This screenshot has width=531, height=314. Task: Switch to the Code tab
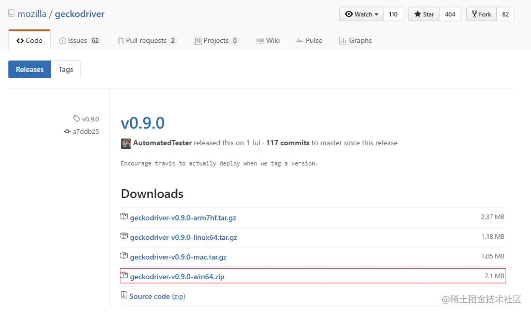29,40
